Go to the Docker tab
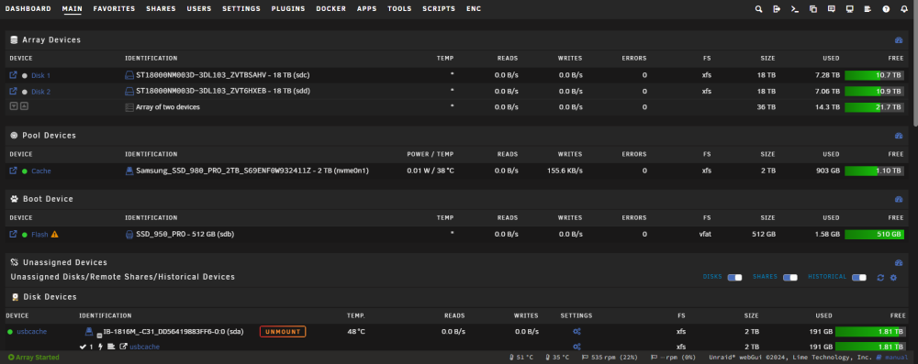The image size is (918, 364). click(x=330, y=9)
